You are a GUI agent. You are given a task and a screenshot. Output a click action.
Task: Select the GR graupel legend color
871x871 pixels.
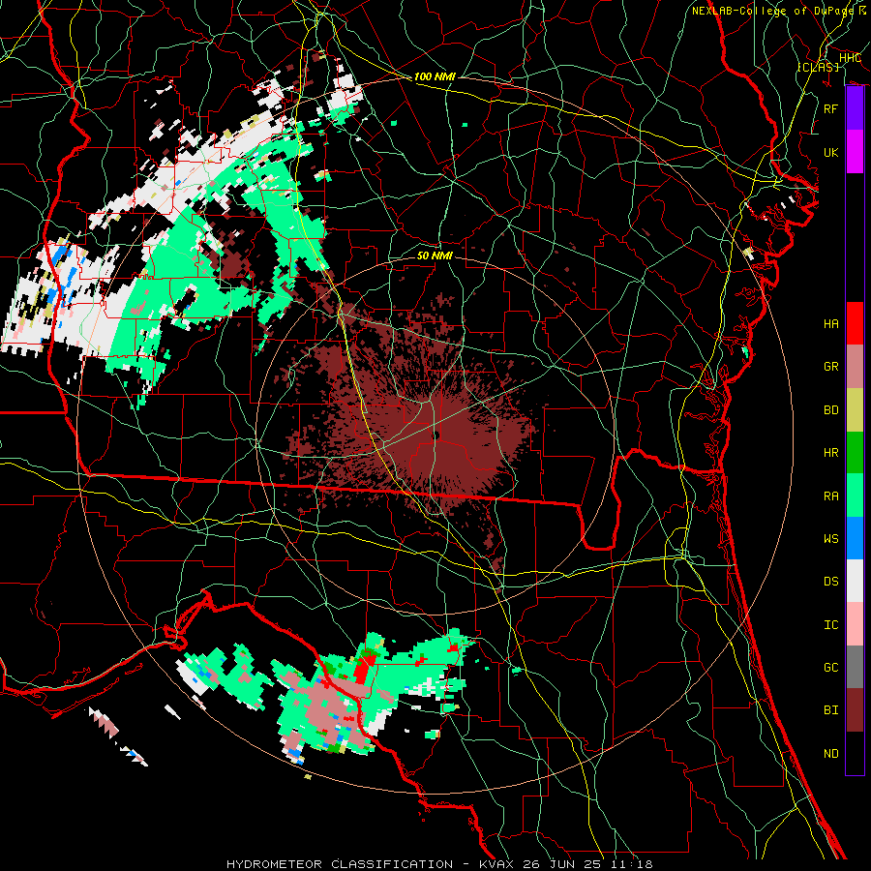click(x=855, y=366)
